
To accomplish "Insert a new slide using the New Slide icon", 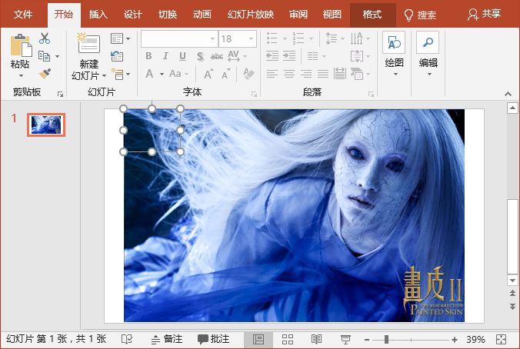I will 88,43.
